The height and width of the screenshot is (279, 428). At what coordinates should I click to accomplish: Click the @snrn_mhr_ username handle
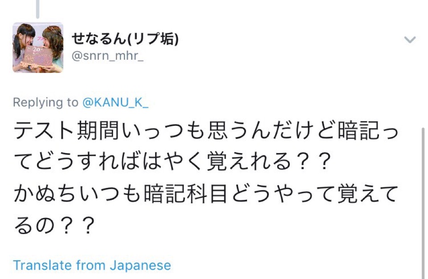(107, 57)
